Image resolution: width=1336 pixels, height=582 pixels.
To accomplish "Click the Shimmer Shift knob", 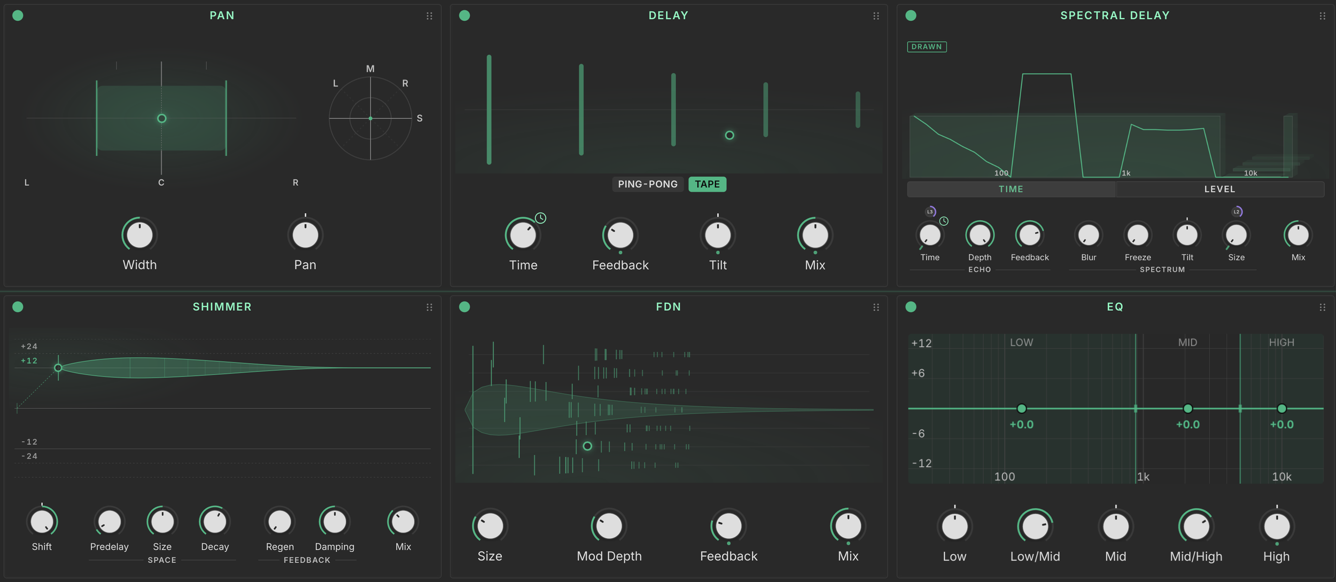I will (42, 522).
